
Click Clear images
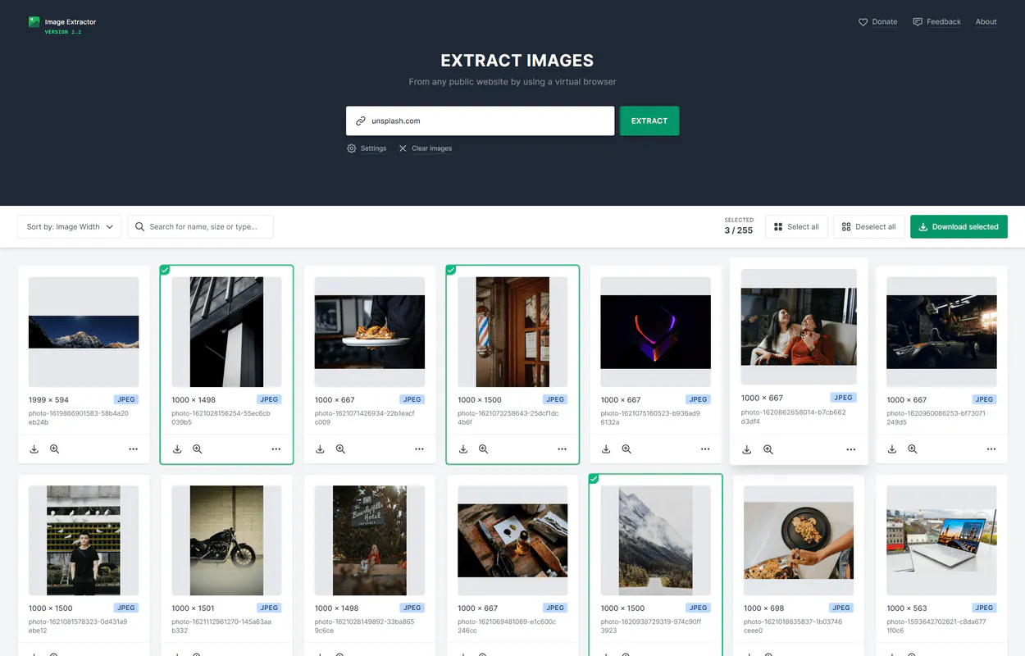425,148
